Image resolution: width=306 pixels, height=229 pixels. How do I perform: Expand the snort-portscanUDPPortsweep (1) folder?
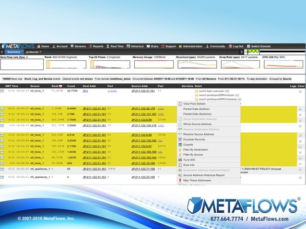[218, 99]
